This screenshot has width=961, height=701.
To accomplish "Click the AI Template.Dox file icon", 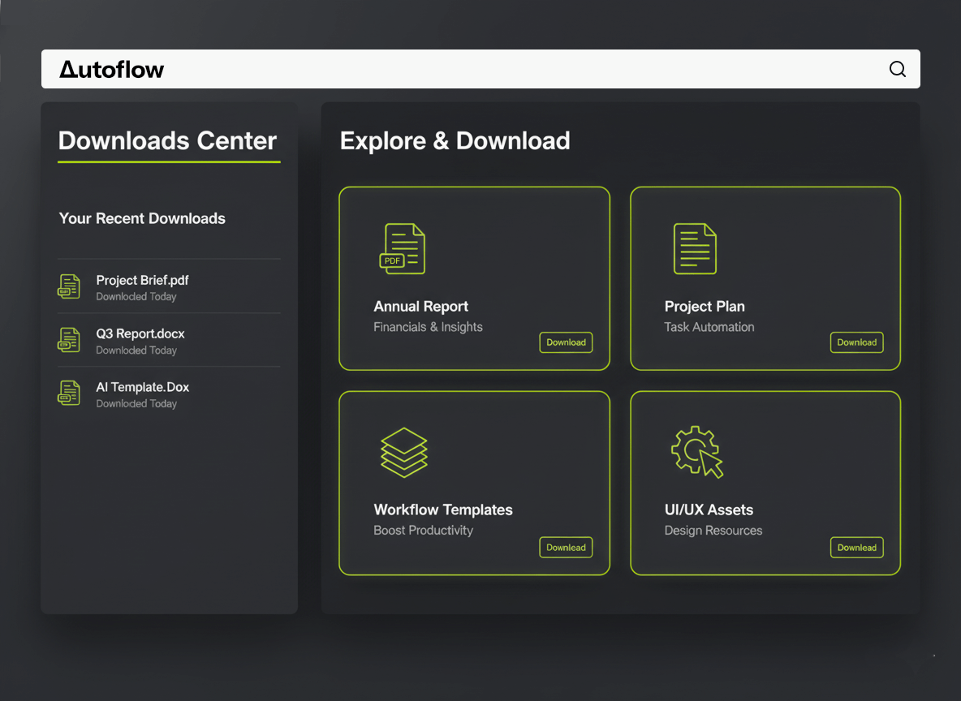I will coord(69,394).
